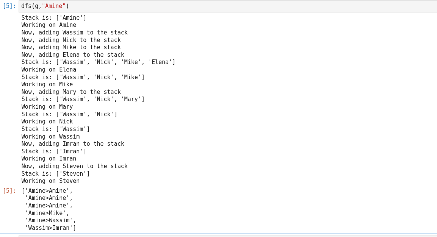
Task: Click "Now, adding Steven to the stack" line
Action: [x=74, y=166]
